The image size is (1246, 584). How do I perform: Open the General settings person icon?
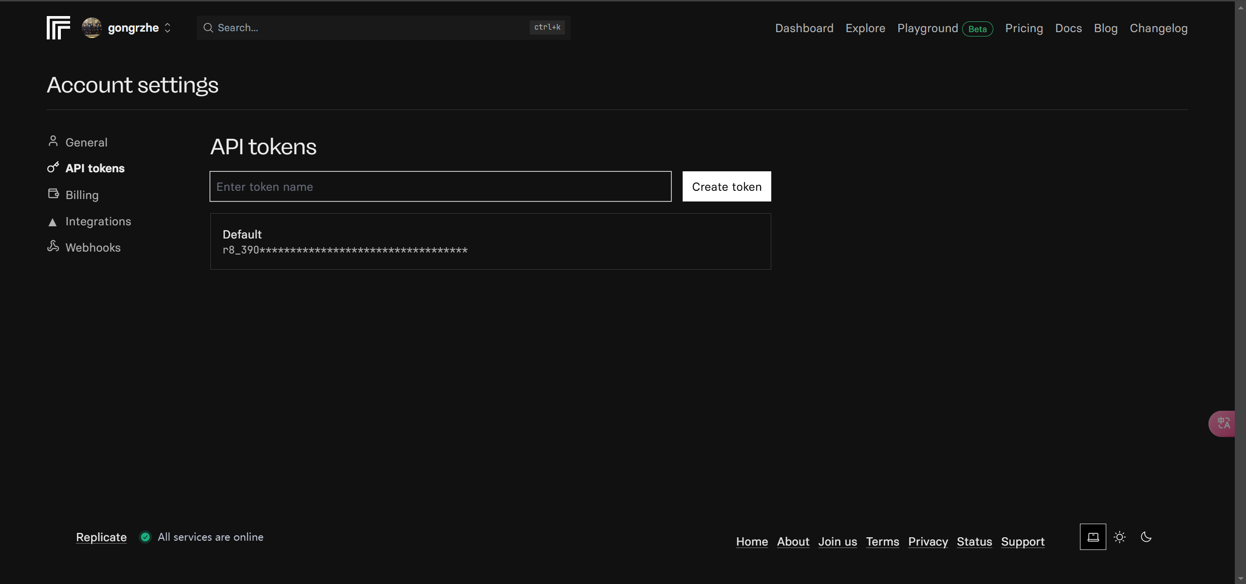(53, 141)
